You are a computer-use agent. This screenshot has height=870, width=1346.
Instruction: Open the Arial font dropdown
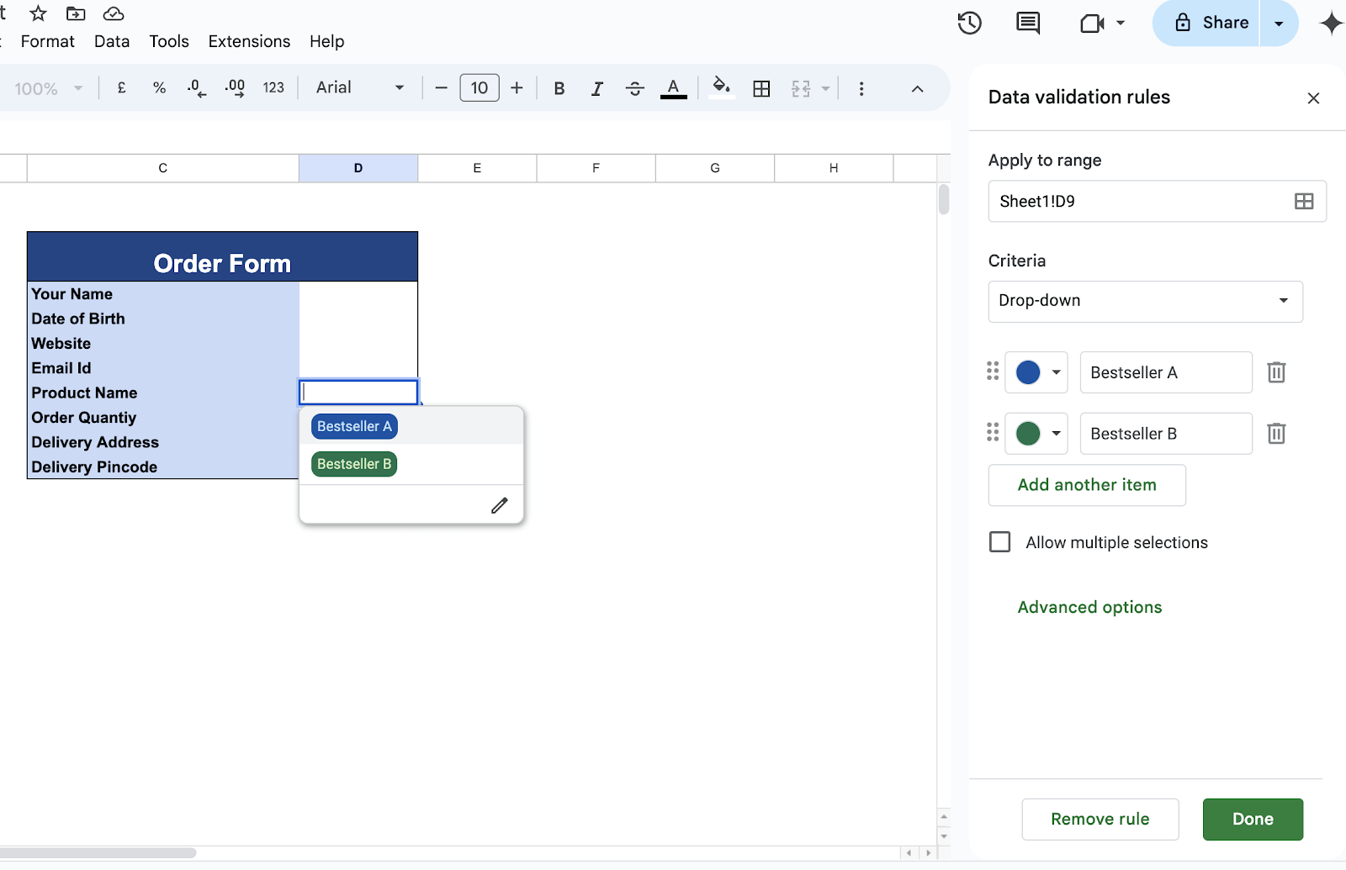point(359,87)
